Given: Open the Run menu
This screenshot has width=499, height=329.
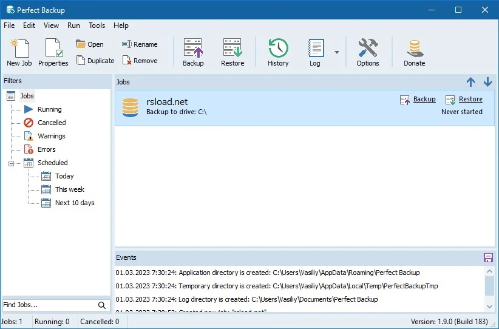Looking at the screenshot, I should click(73, 25).
